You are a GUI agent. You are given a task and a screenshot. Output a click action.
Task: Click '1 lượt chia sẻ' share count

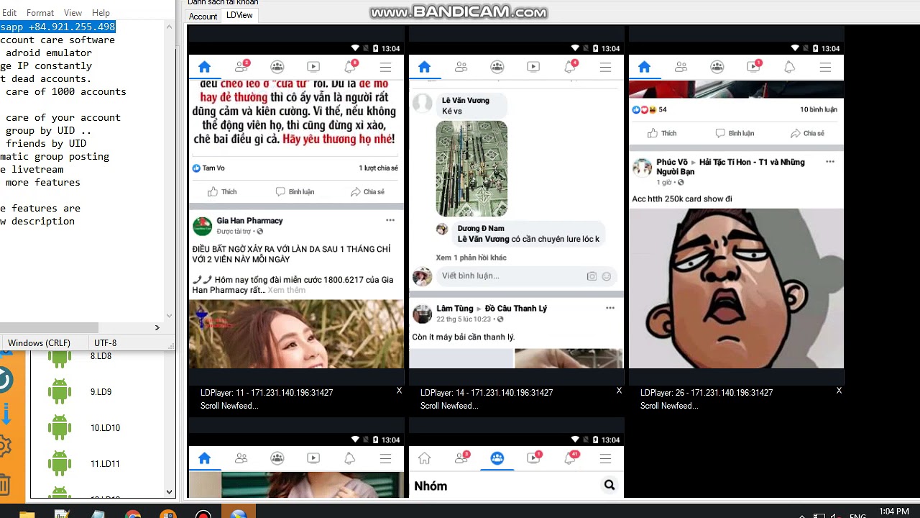click(x=378, y=168)
